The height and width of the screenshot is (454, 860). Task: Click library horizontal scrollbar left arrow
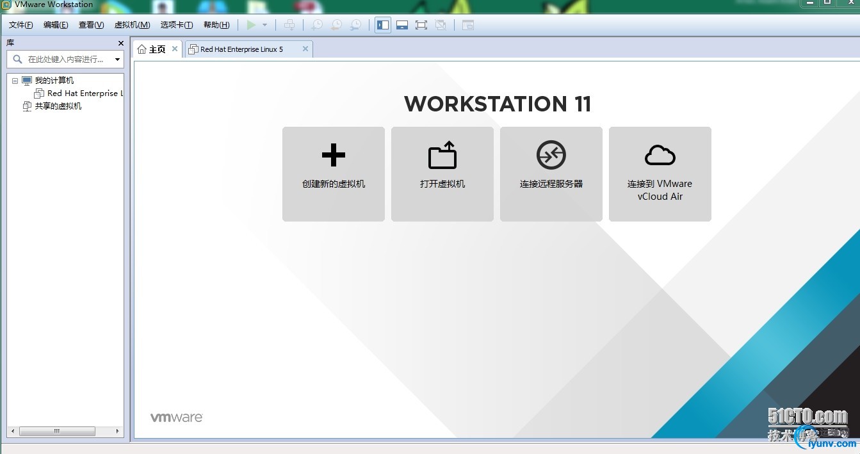coord(13,432)
